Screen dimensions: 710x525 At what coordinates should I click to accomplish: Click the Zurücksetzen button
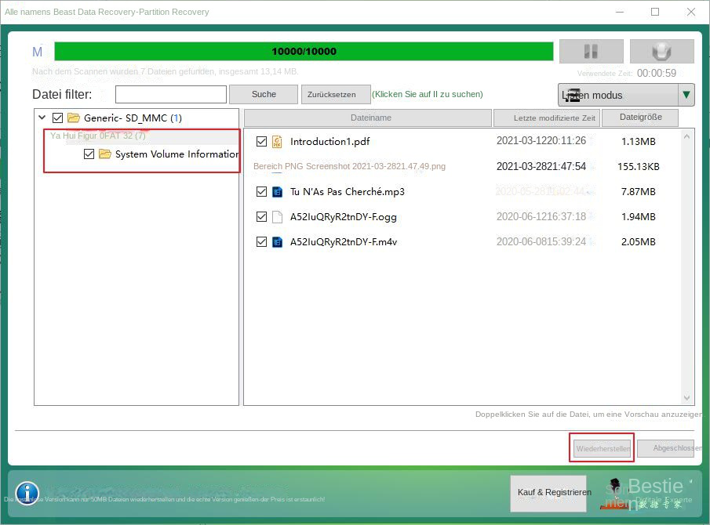pyautogui.click(x=336, y=95)
